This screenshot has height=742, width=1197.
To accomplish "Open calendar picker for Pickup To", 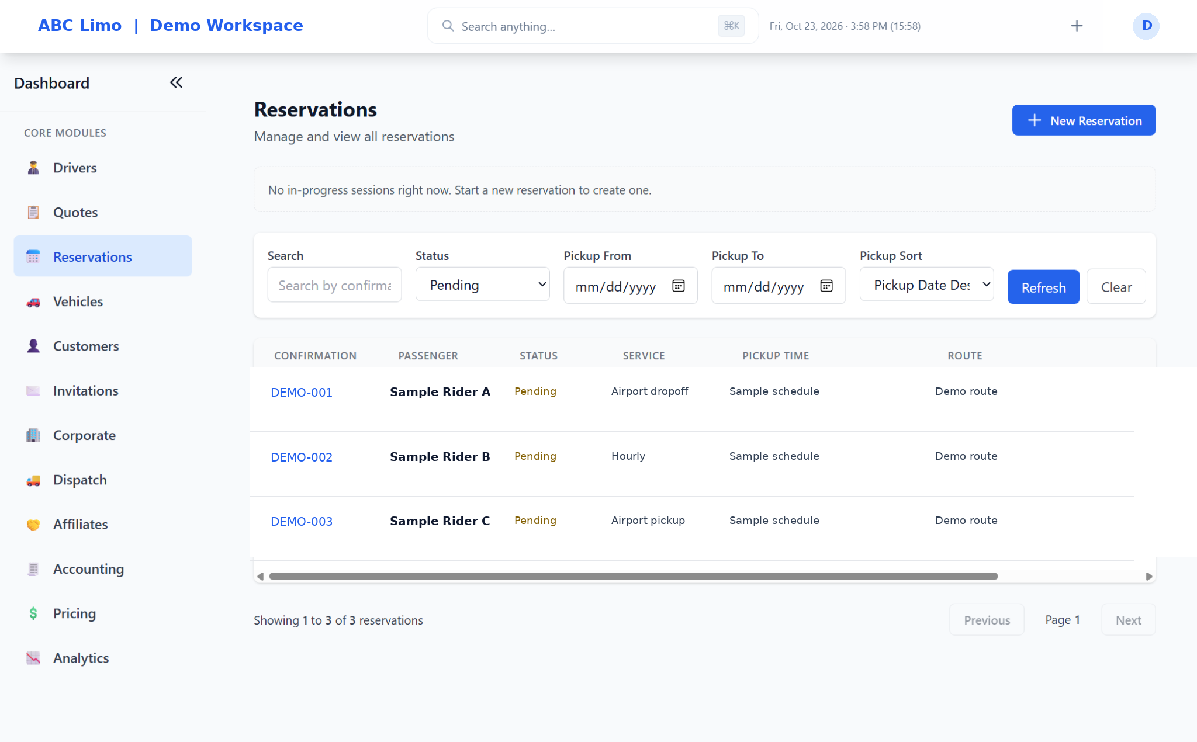I will pos(826,286).
